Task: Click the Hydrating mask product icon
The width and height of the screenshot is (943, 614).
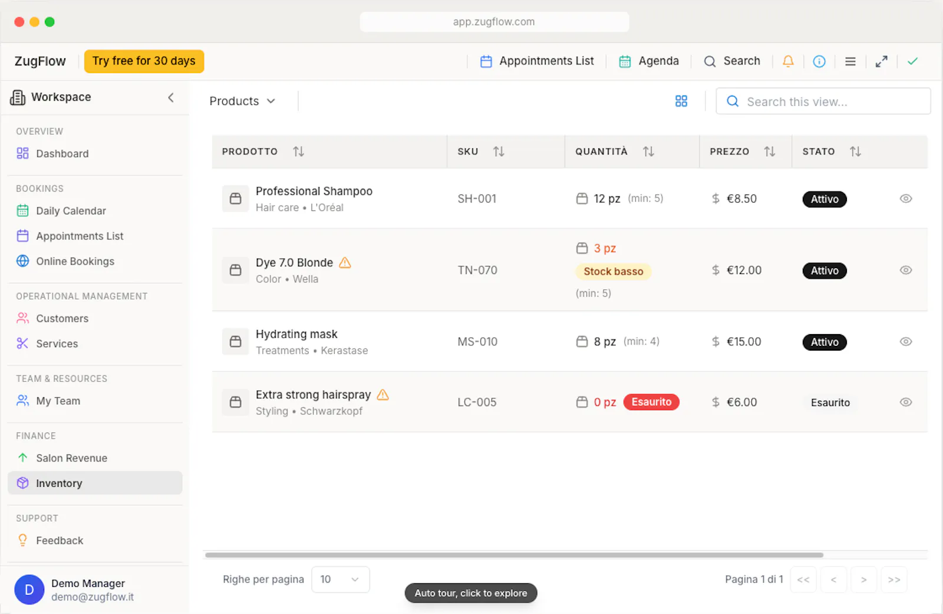Action: [x=235, y=342]
